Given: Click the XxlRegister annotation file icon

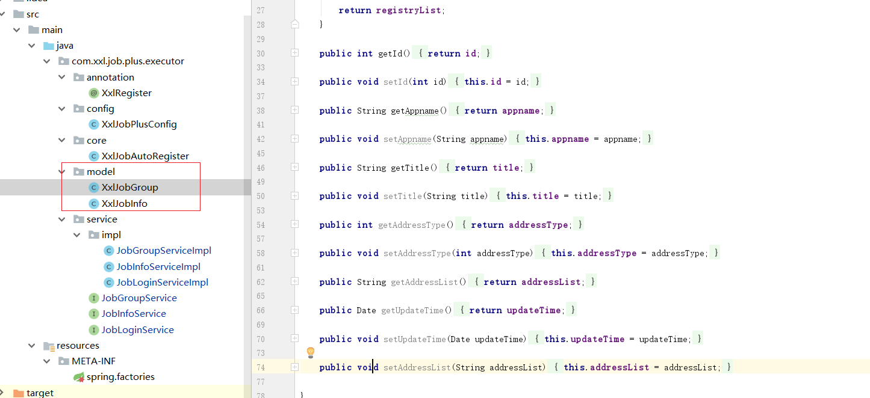Looking at the screenshot, I should click(x=93, y=93).
